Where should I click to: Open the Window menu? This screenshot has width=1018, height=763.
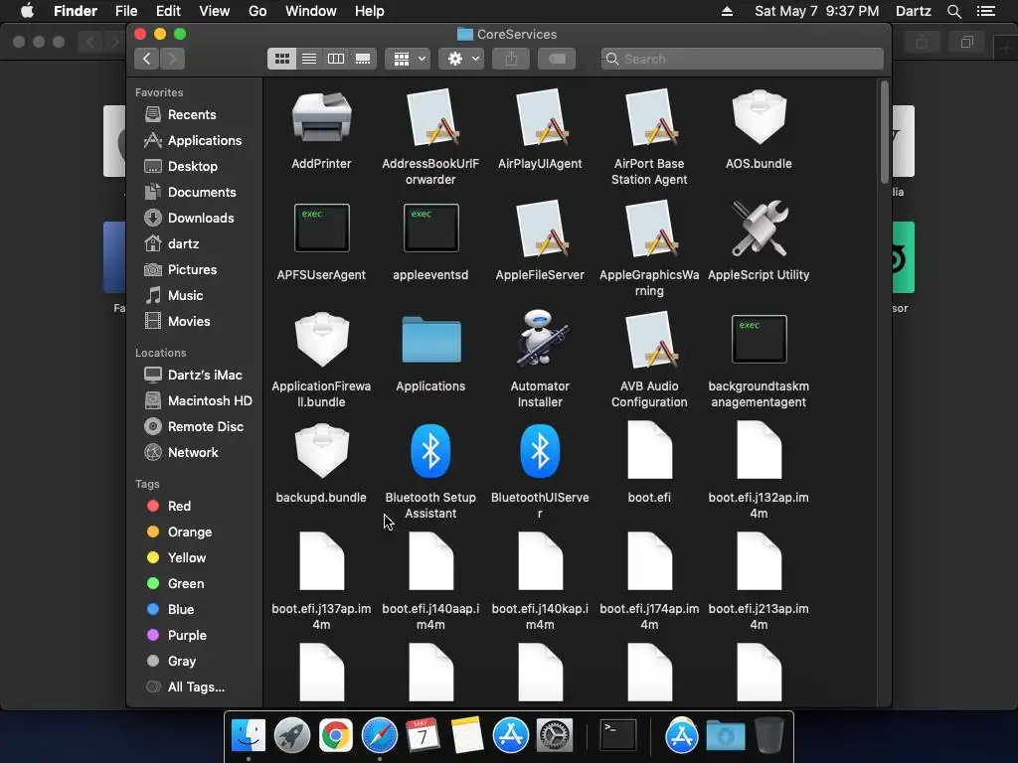[311, 11]
